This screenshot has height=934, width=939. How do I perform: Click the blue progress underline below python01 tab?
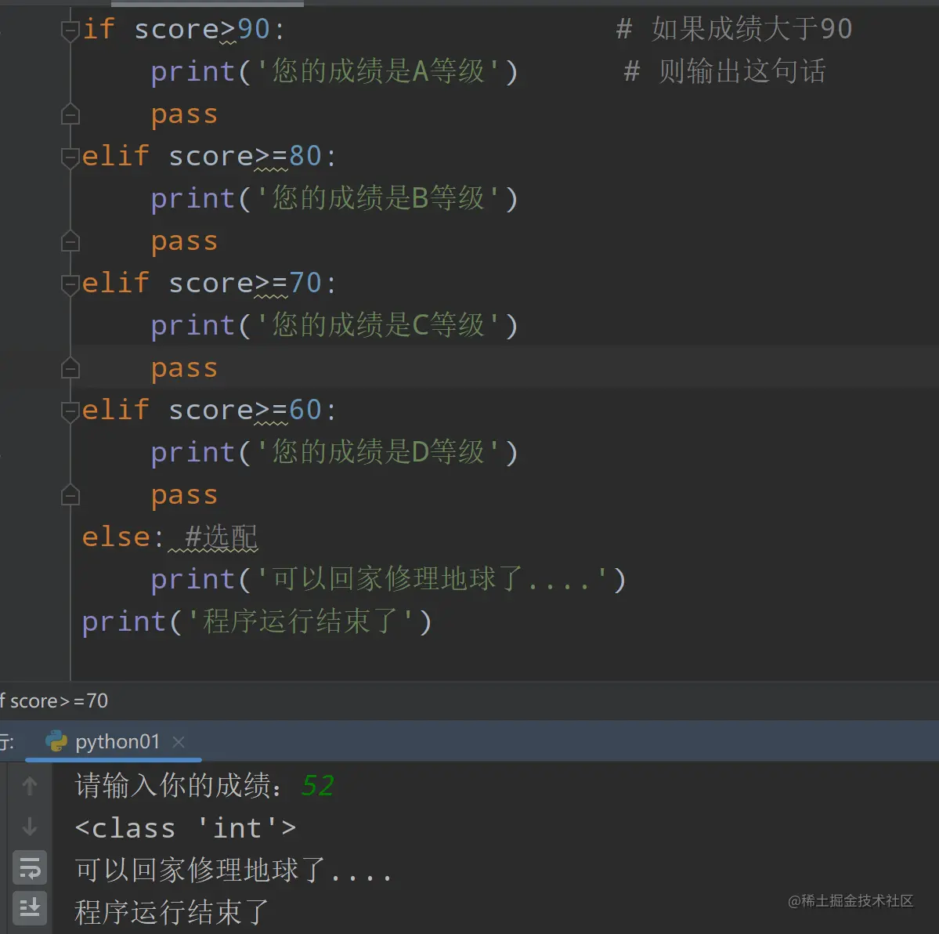(x=114, y=761)
